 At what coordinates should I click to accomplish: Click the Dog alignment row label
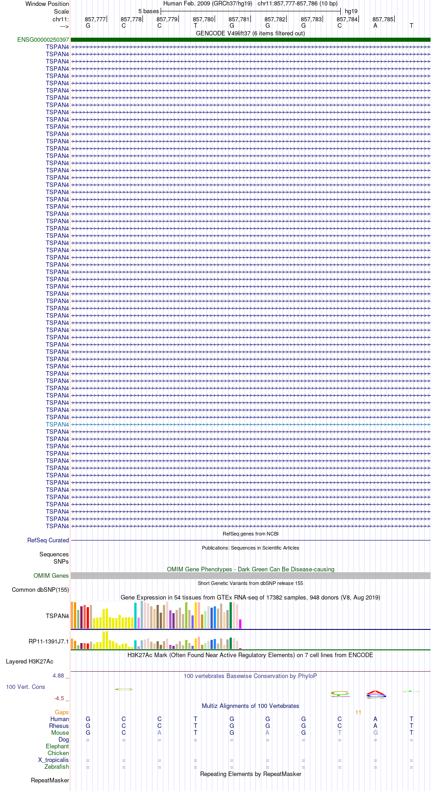(64, 740)
